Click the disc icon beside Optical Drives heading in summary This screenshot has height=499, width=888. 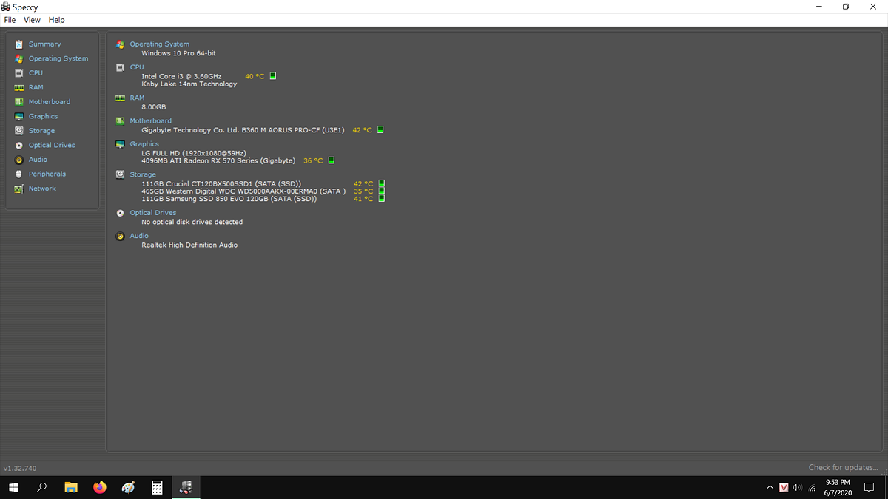120,213
